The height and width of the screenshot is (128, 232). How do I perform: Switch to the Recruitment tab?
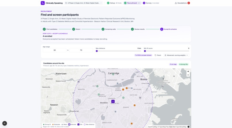[132, 3]
